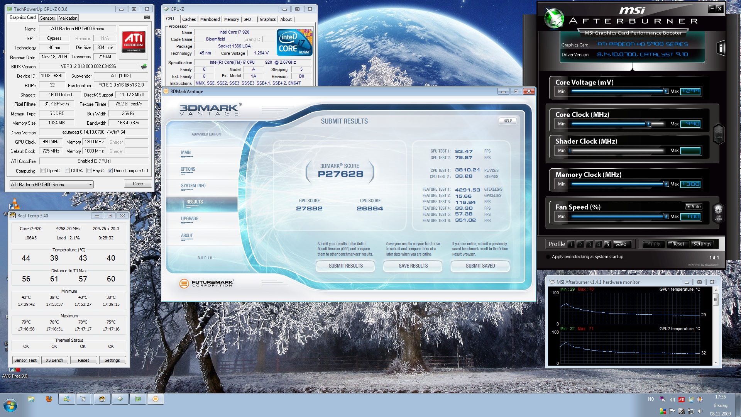
Task: Uncheck DirectCompute 5.0 checkbox
Action: point(110,171)
